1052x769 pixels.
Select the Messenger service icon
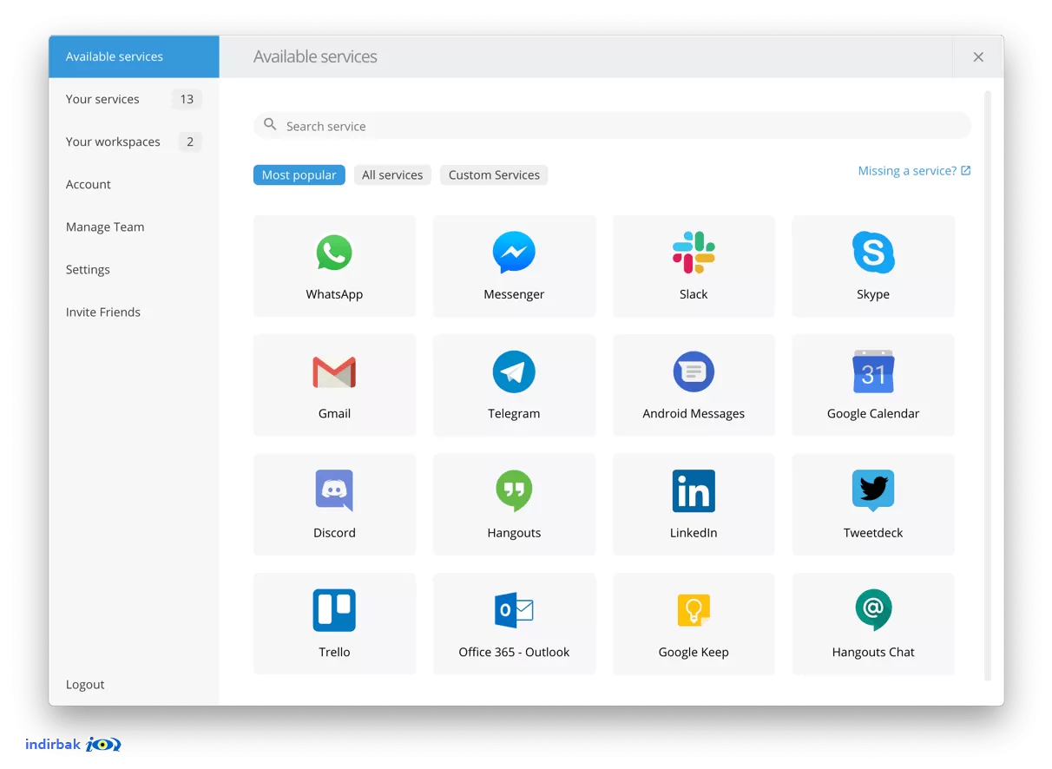pos(514,253)
